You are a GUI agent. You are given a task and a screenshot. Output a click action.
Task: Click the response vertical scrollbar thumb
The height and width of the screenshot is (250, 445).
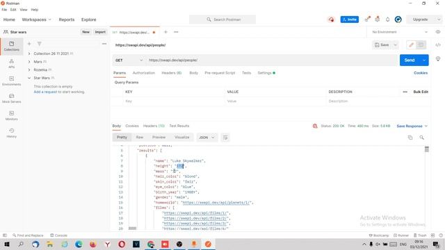click(x=426, y=149)
